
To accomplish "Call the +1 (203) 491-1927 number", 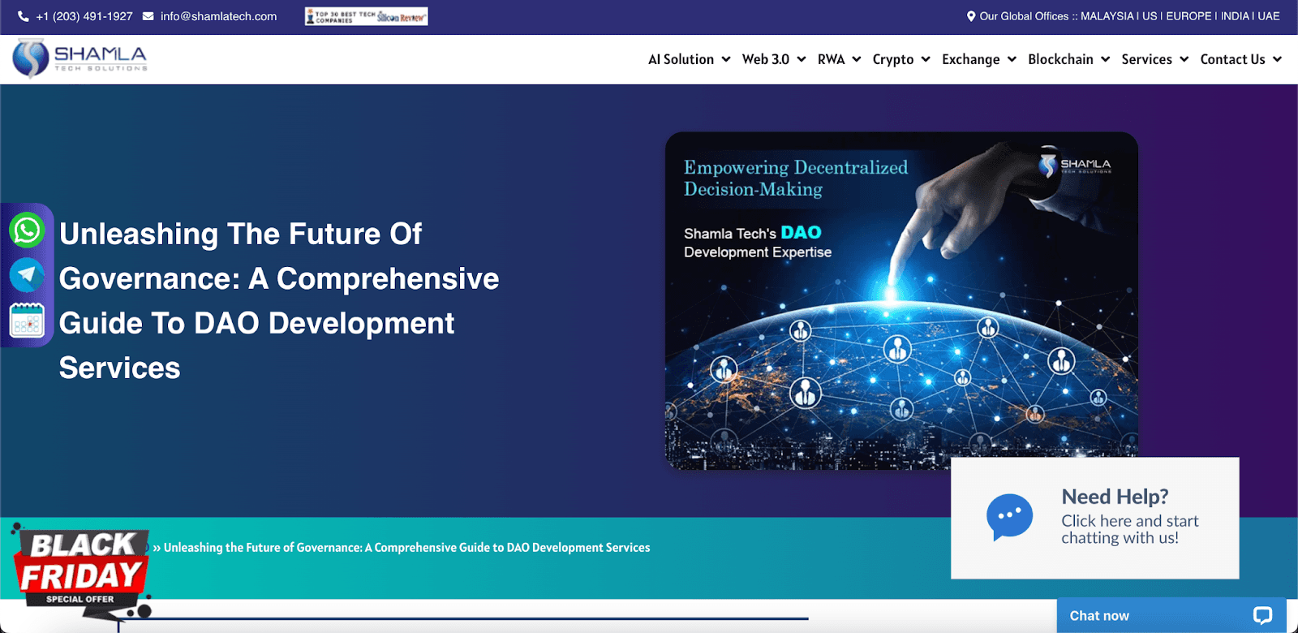I will tap(84, 16).
